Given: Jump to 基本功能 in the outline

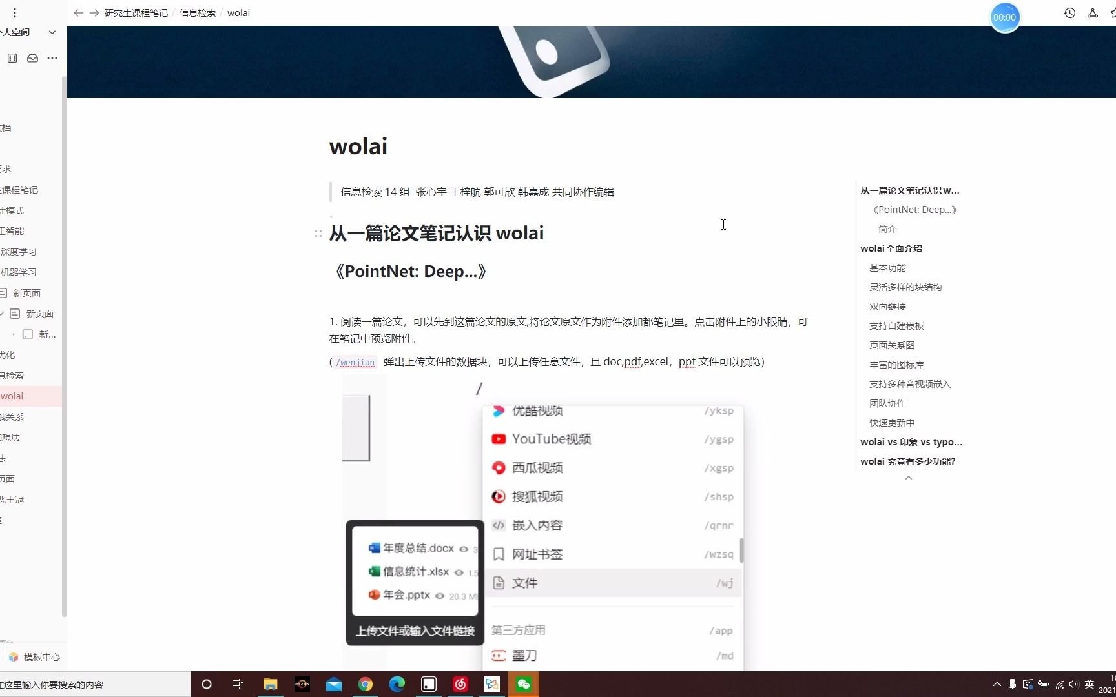Looking at the screenshot, I should 887,268.
